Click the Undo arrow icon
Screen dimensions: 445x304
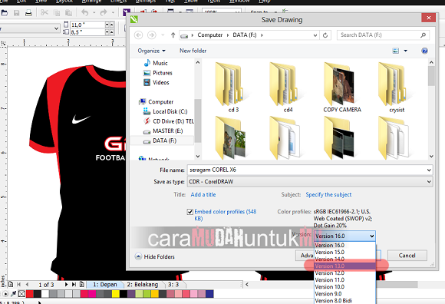[85, 12]
